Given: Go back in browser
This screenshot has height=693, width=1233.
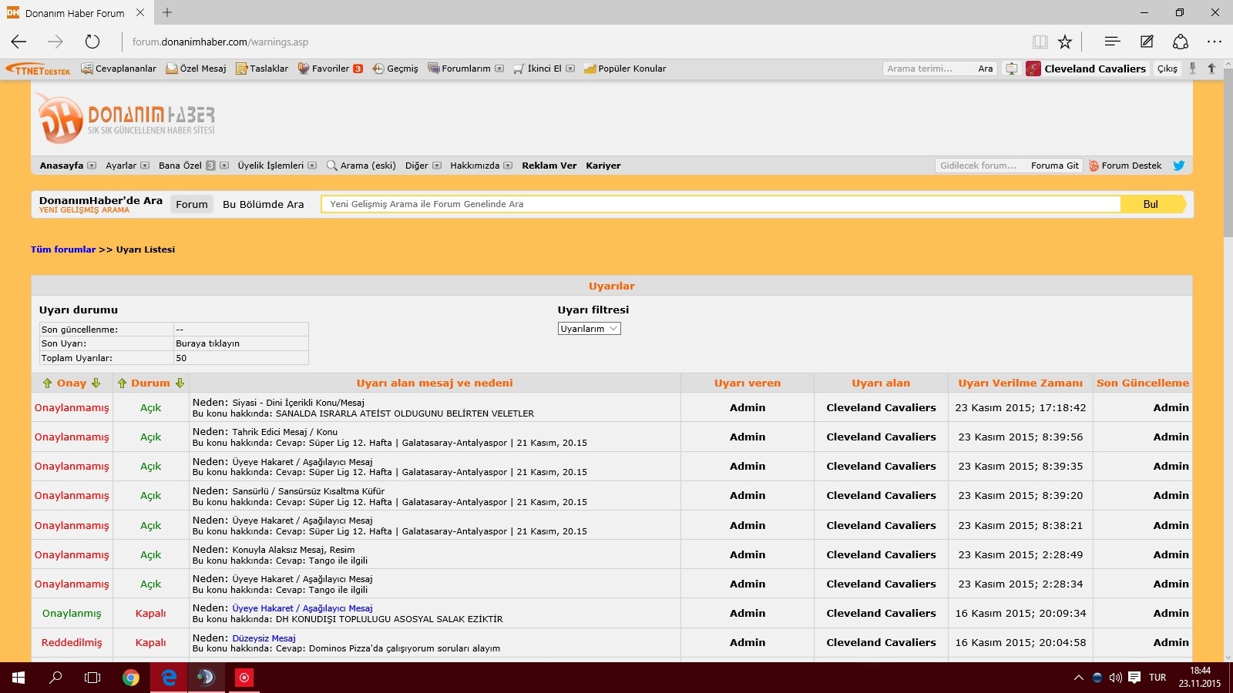Looking at the screenshot, I should 19,42.
